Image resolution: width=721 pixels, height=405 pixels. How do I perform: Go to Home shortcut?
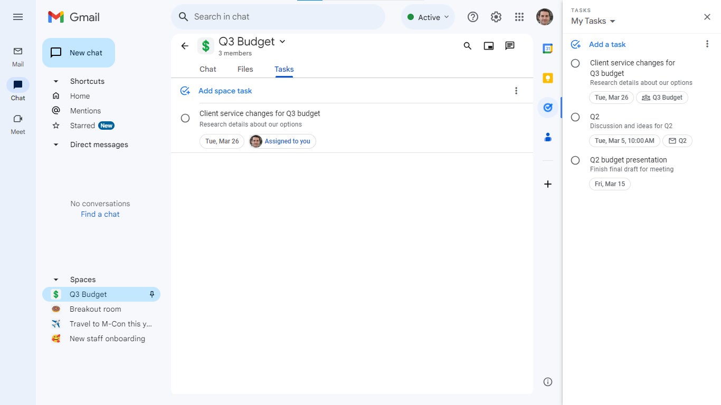[x=80, y=96]
